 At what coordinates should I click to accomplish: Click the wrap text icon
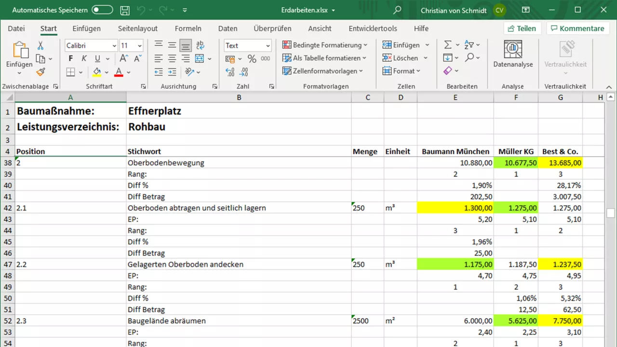200,45
